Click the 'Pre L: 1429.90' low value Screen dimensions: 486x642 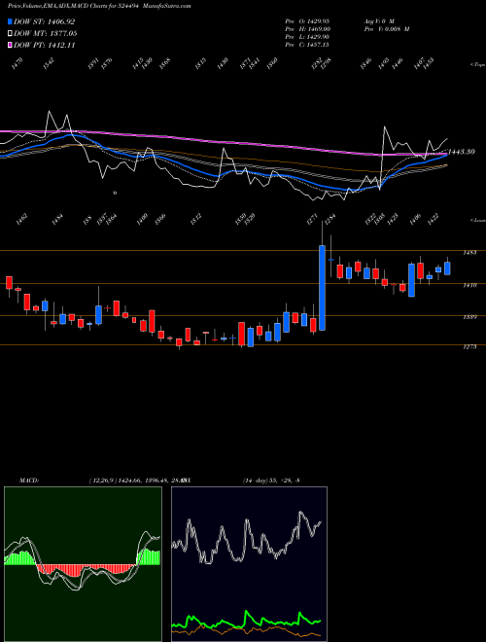(x=307, y=37)
